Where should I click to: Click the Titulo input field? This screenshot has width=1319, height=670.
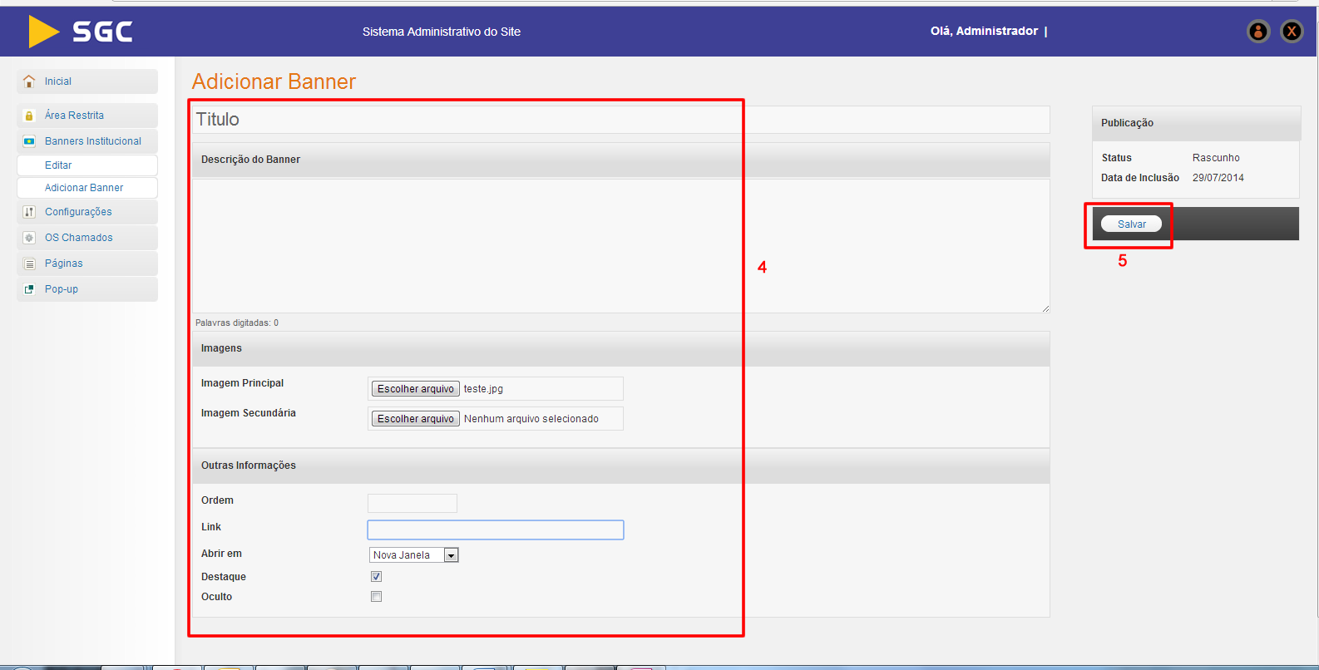point(620,120)
